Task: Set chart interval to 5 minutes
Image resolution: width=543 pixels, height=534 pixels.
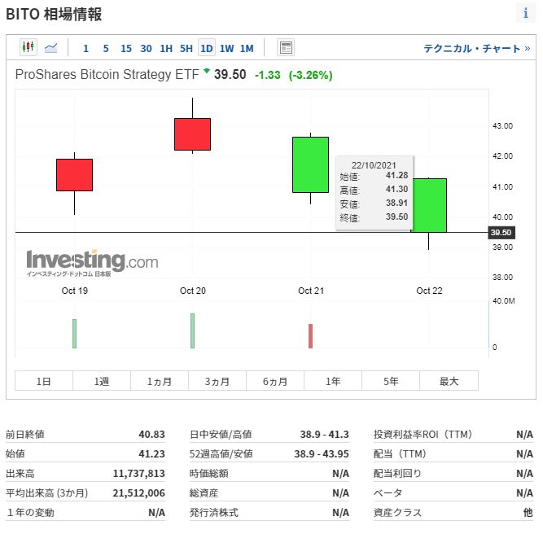Action: pyautogui.click(x=106, y=49)
